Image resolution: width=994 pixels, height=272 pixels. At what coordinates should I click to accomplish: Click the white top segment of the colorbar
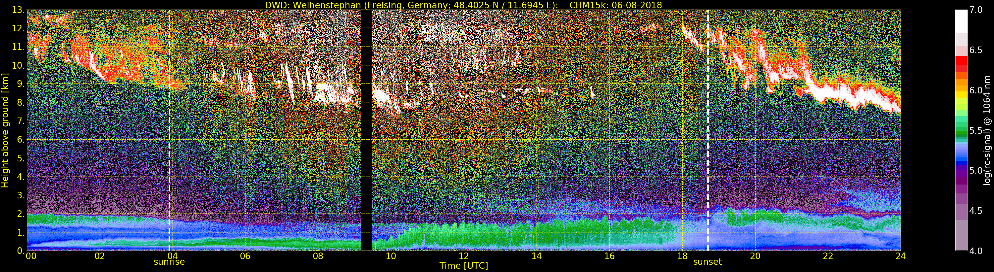pos(961,21)
